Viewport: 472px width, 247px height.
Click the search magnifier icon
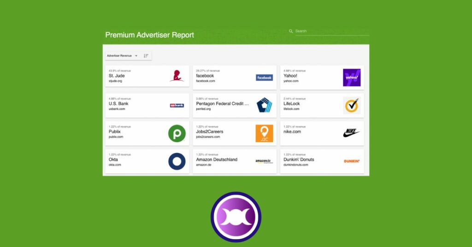[x=291, y=31]
